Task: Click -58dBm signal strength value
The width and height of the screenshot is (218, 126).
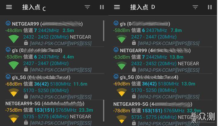Action: coord(122,30)
